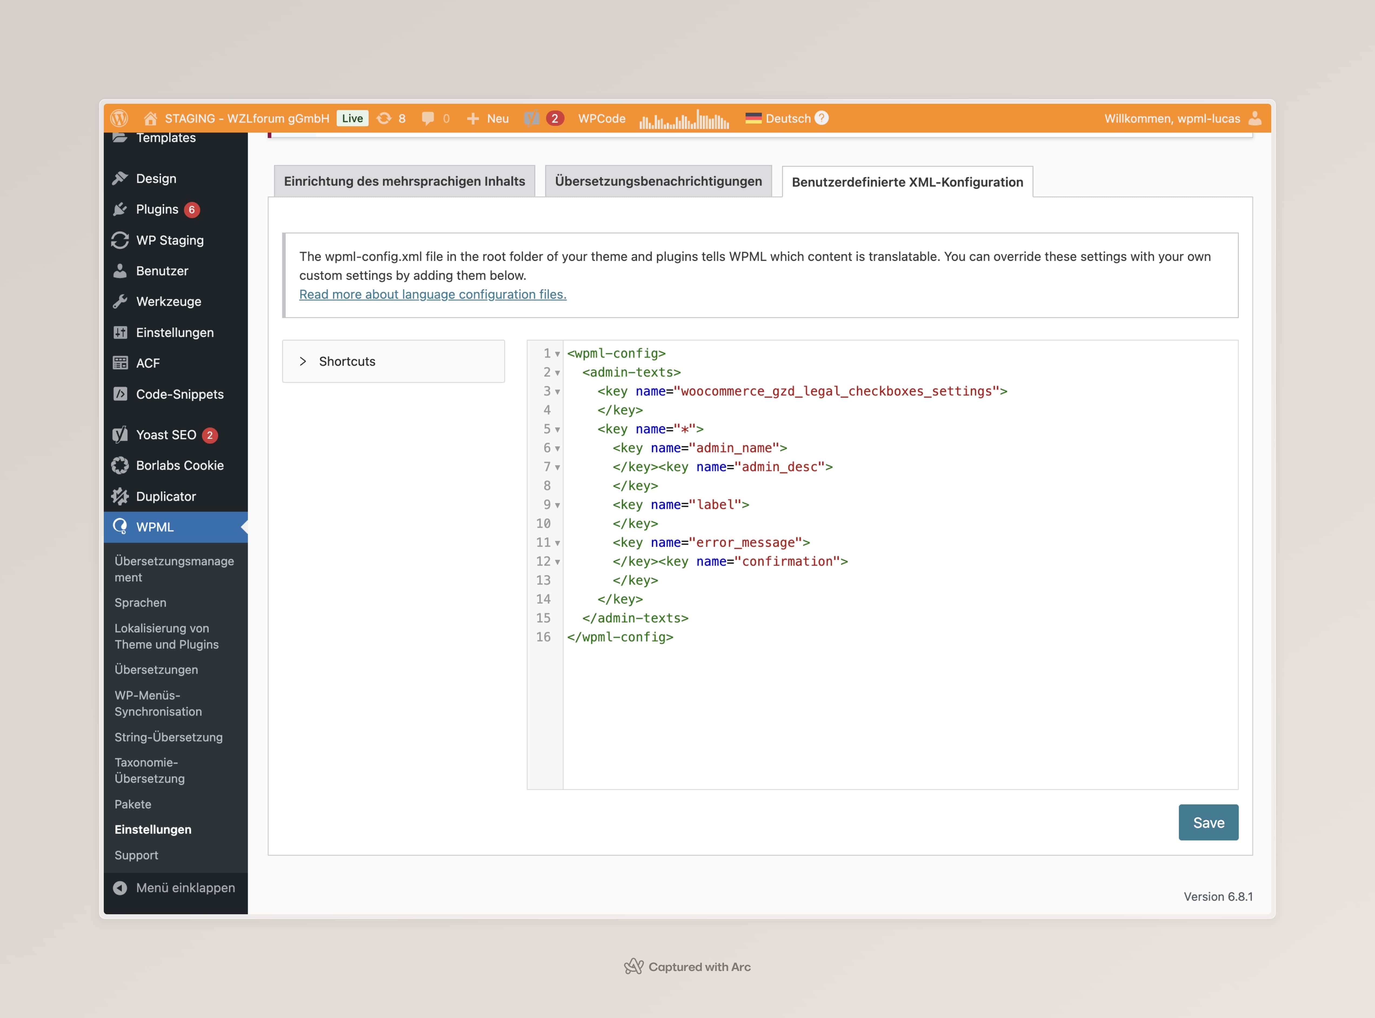
Task: Open Übersetzungen submenu item
Action: 156,670
